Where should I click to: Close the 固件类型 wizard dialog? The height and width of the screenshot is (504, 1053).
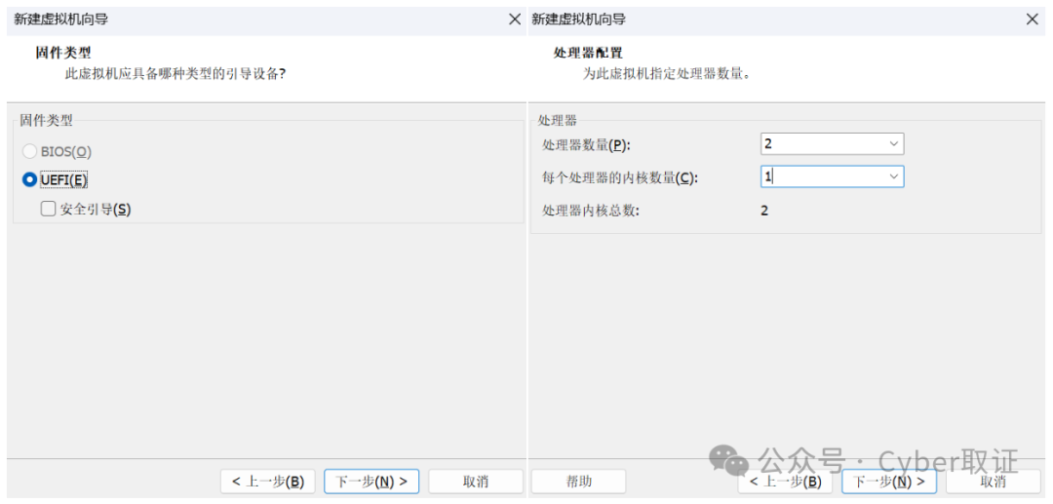tap(515, 19)
